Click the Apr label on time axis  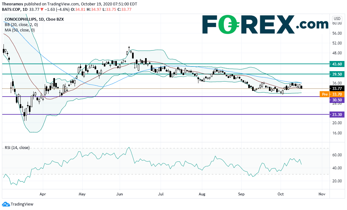[43, 194]
